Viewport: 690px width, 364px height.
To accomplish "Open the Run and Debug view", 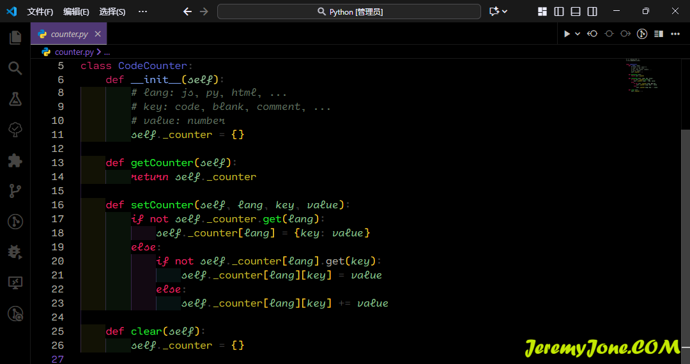I will point(15,252).
